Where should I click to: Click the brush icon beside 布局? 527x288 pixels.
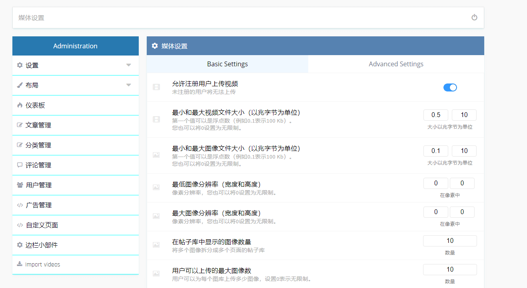tap(20, 85)
